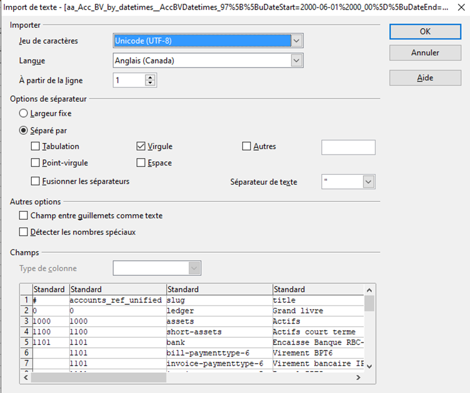Open the Séparateur de texte dropdown
The height and width of the screenshot is (393, 470).
pos(370,181)
